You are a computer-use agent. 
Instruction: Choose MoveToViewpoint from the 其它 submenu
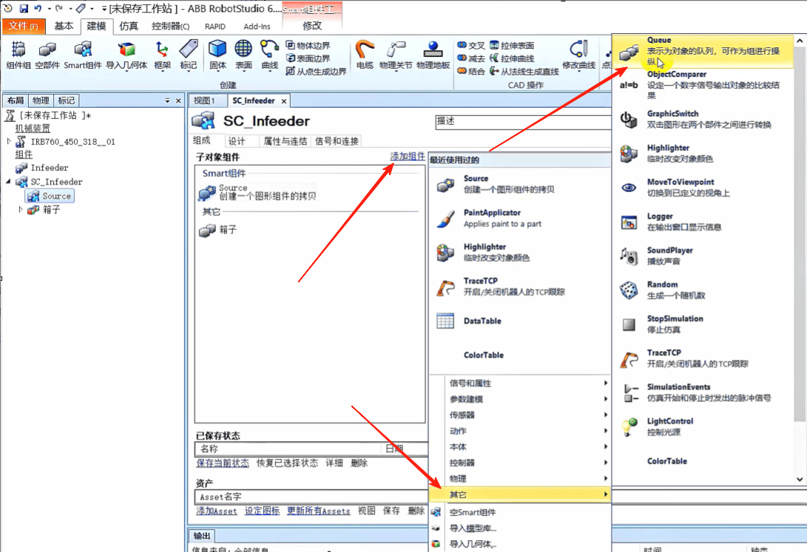703,188
